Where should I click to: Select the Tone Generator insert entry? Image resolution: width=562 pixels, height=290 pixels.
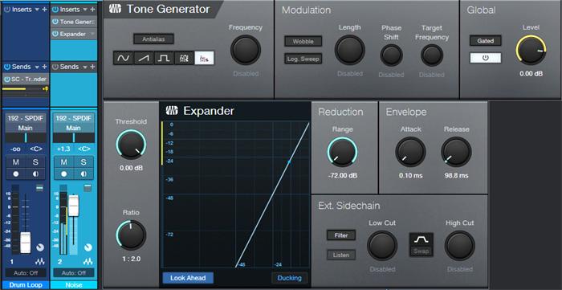pyautogui.click(x=74, y=22)
